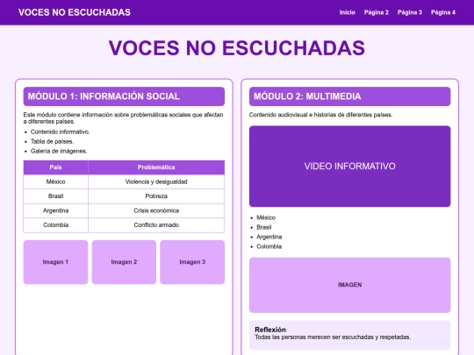Open the Imagen 1 thumbnail
474x355 pixels.
point(55,262)
